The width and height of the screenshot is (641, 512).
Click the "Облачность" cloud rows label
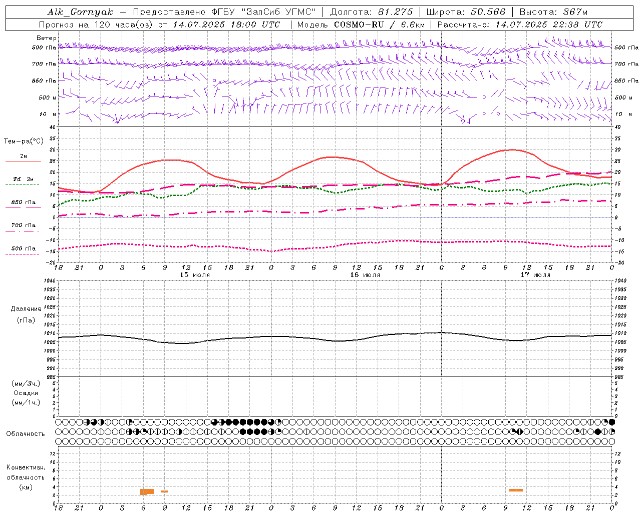(x=26, y=434)
